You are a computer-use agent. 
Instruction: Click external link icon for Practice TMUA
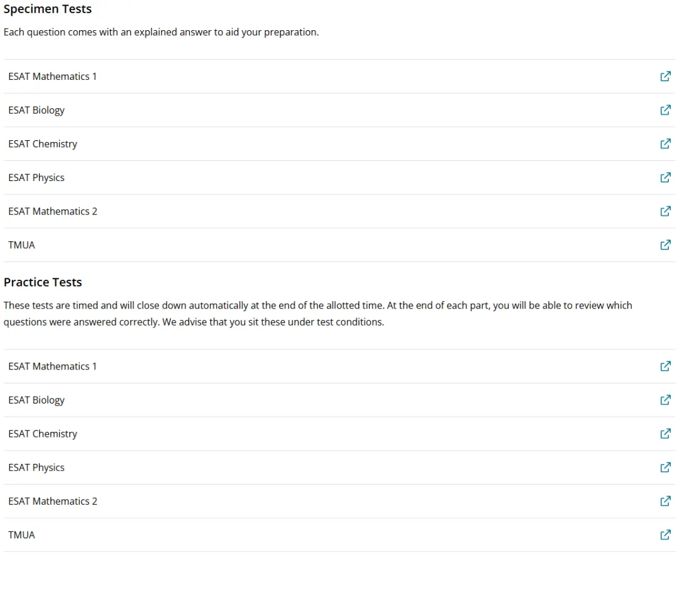coord(665,535)
